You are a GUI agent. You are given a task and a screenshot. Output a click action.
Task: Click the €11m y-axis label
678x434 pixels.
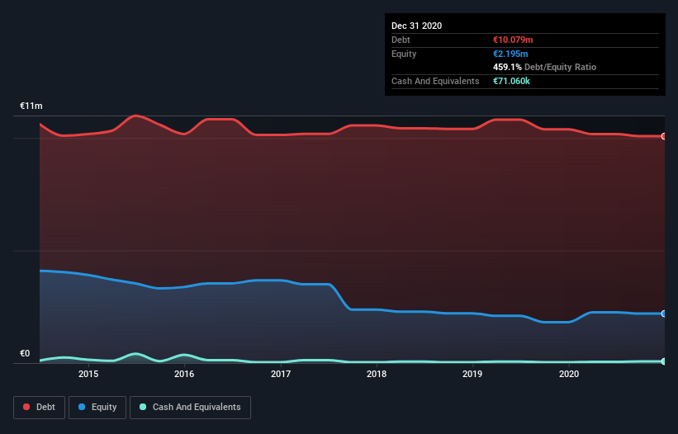coord(31,106)
